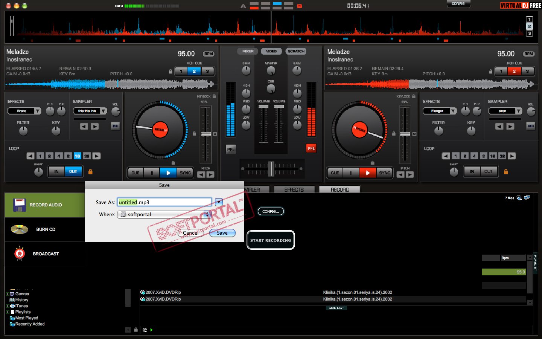Open the Where folder popup in Save dialog
Viewport: 542px width, 339px height.
pos(164,214)
